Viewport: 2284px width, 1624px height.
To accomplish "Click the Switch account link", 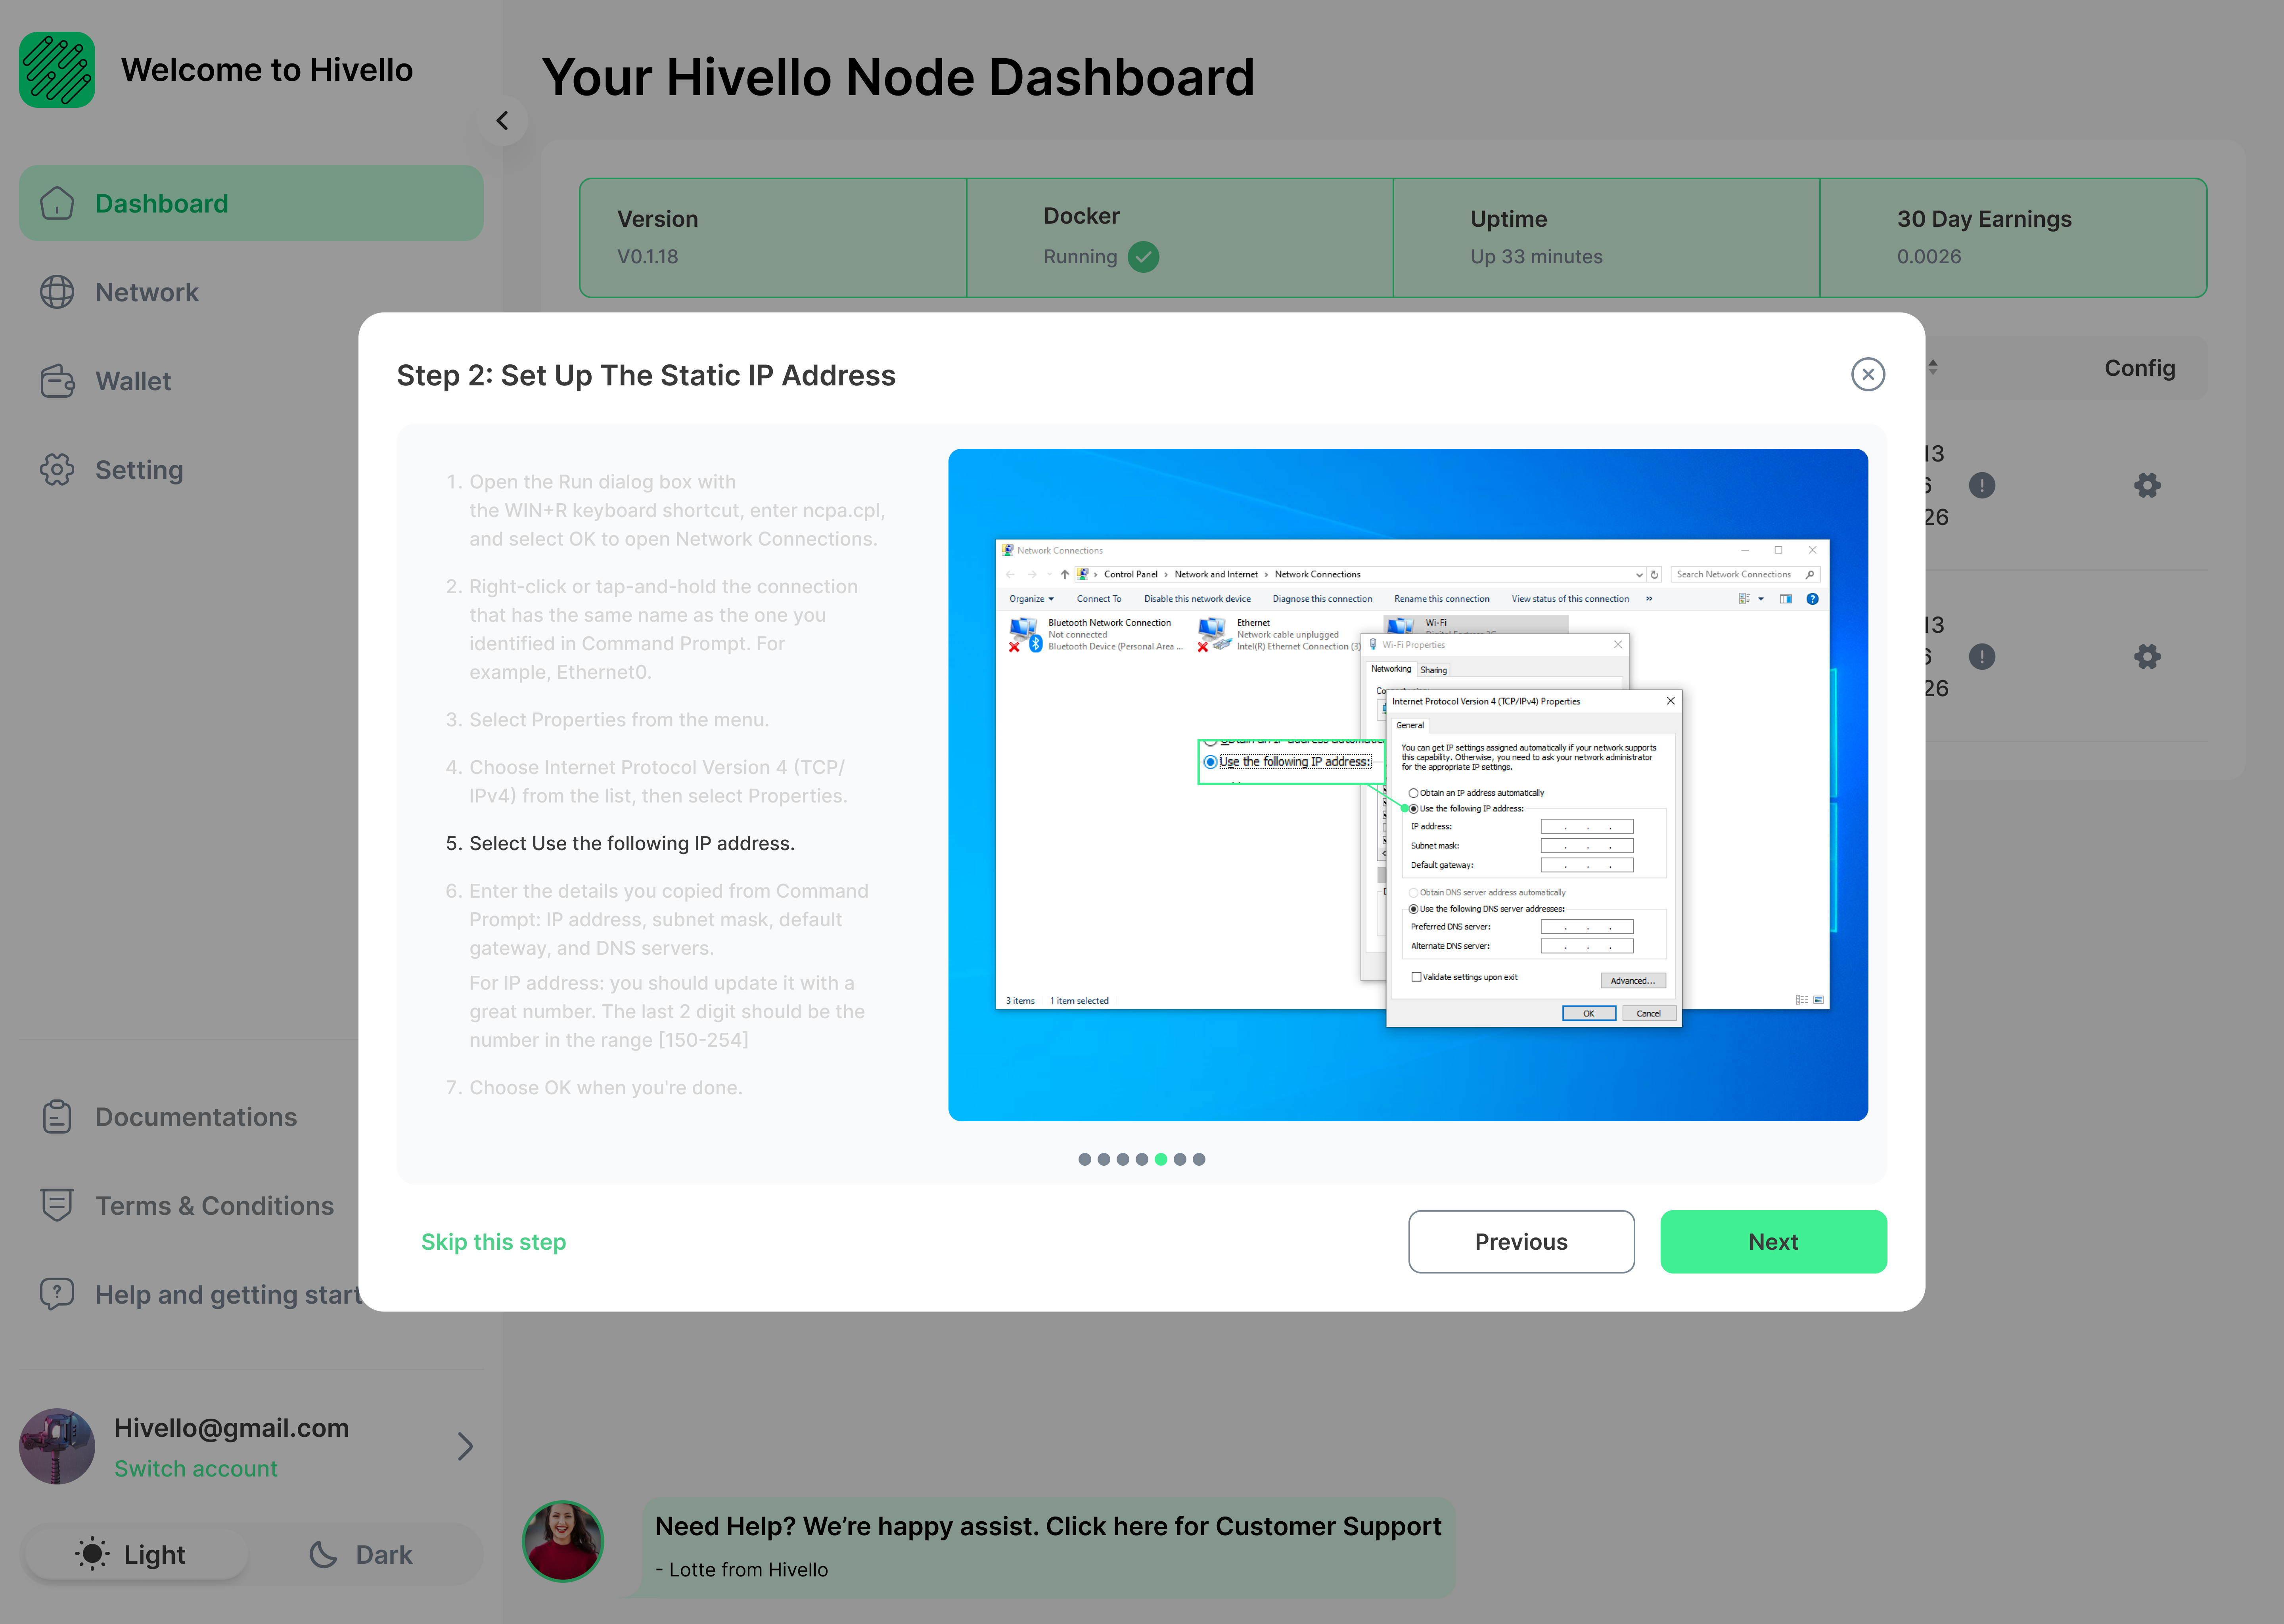I will (x=197, y=1467).
